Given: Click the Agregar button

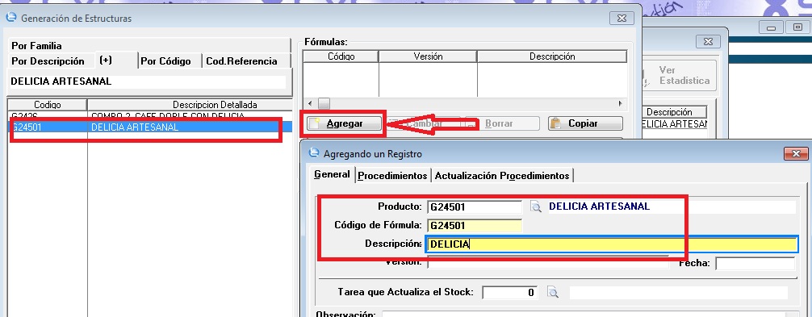Looking at the screenshot, I should 344,123.
